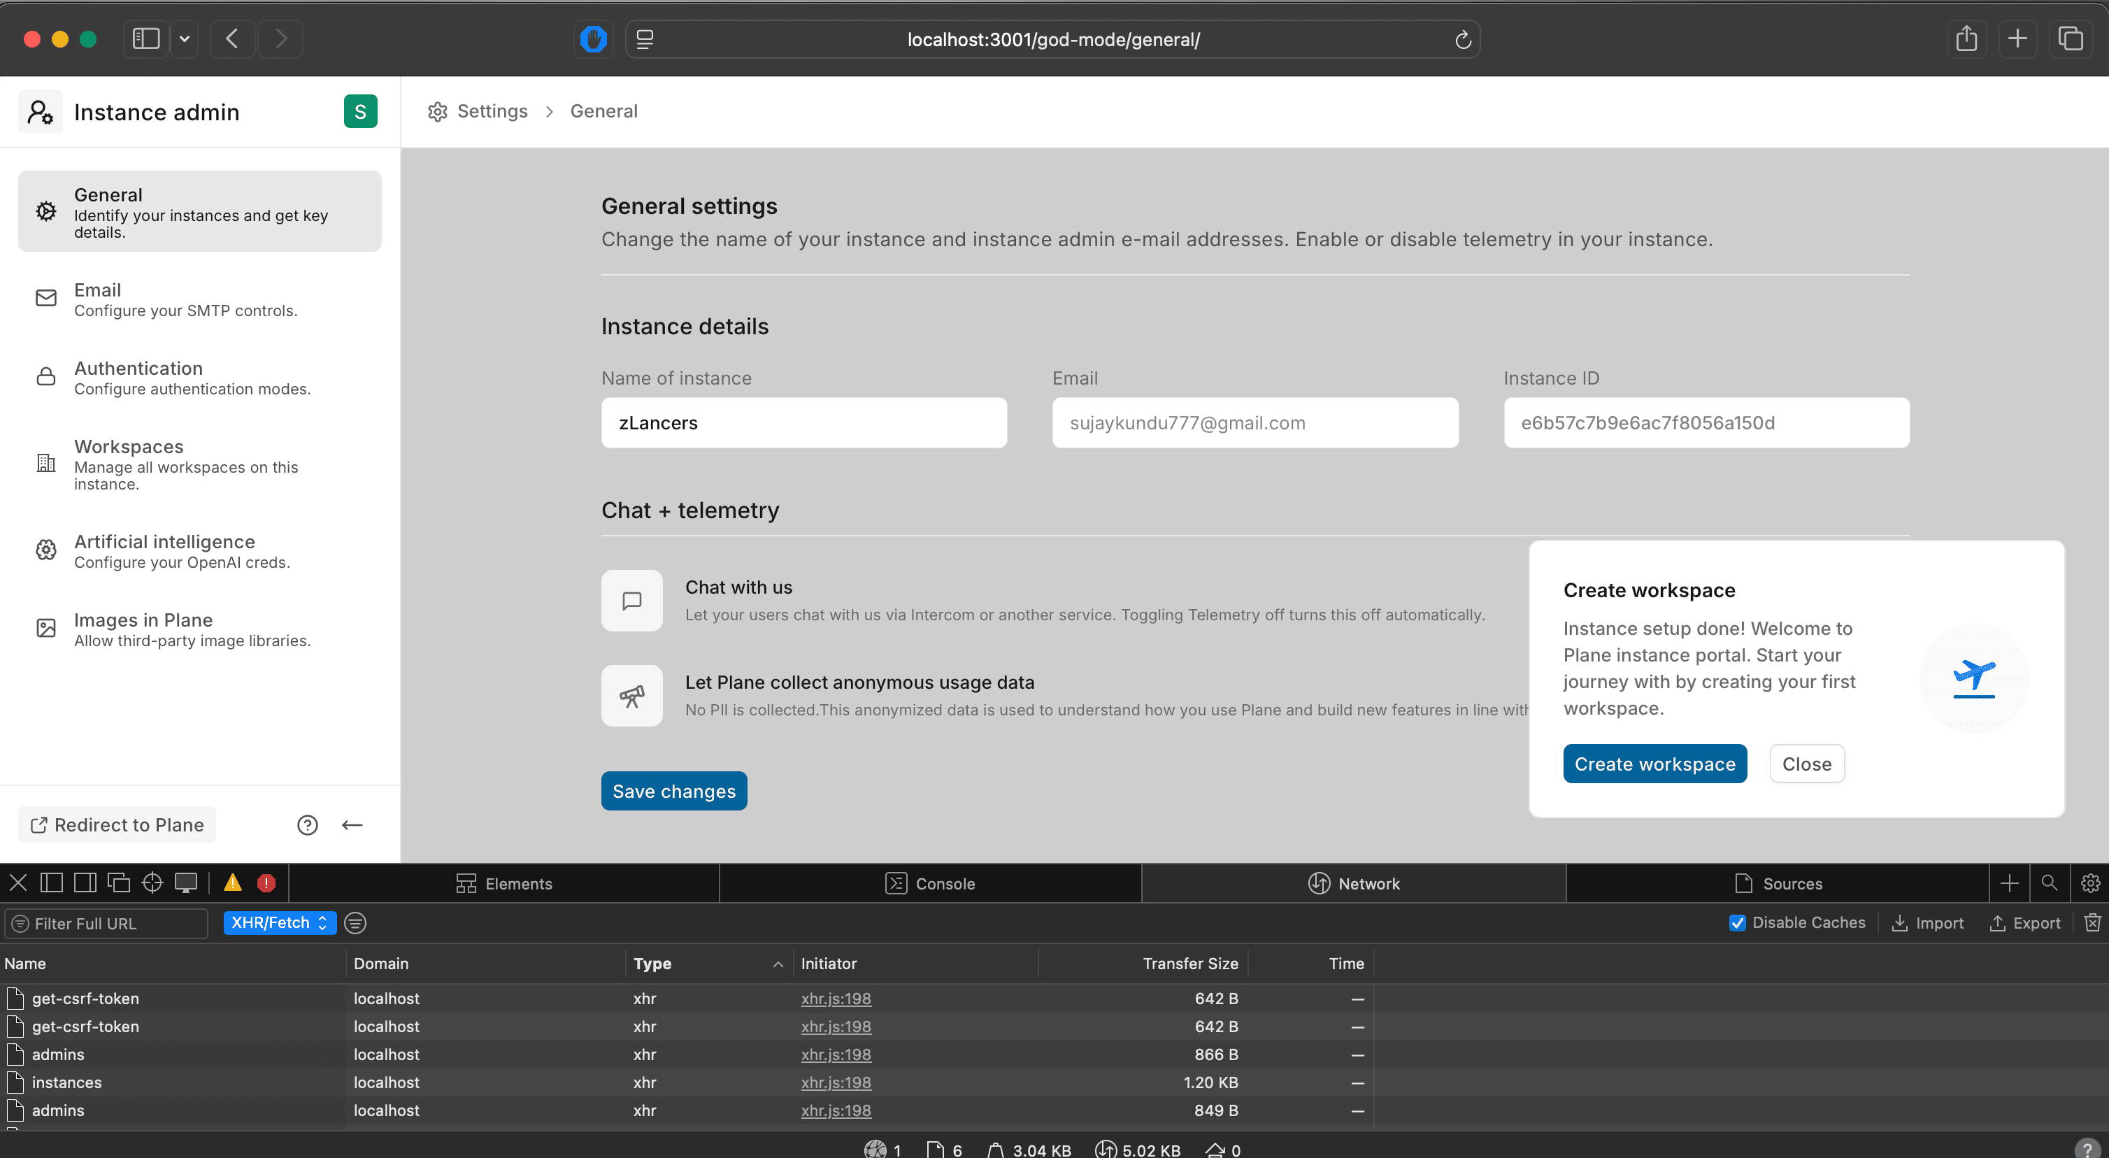The image size is (2109, 1158).
Task: Open the page reader menu icon
Action: click(645, 39)
